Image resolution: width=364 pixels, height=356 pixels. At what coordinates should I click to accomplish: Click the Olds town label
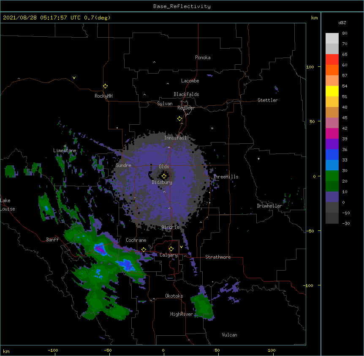[x=164, y=167]
